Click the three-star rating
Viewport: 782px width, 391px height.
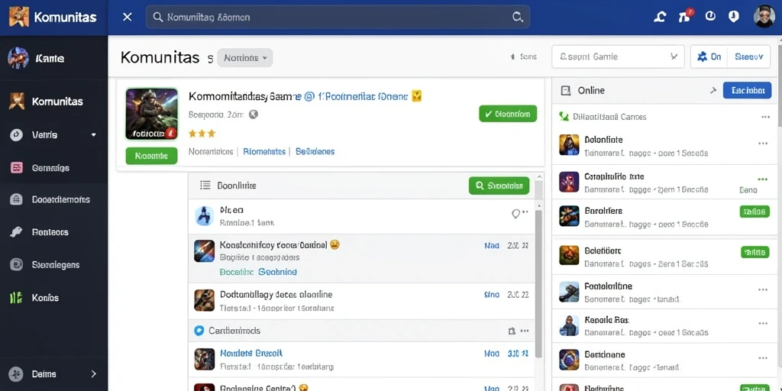tap(202, 133)
